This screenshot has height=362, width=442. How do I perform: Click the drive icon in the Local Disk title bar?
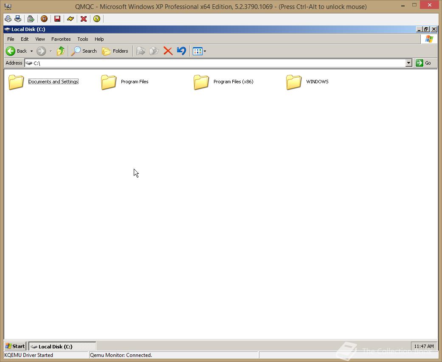pos(7,29)
